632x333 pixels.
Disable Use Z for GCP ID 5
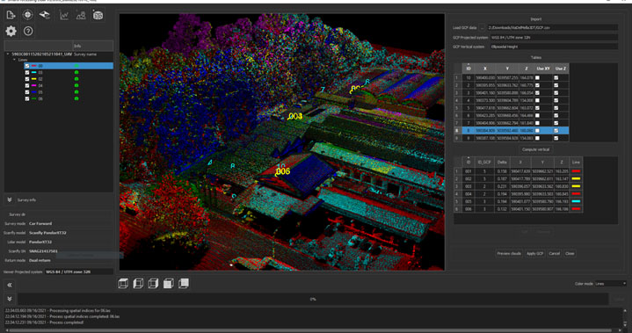tap(556, 108)
